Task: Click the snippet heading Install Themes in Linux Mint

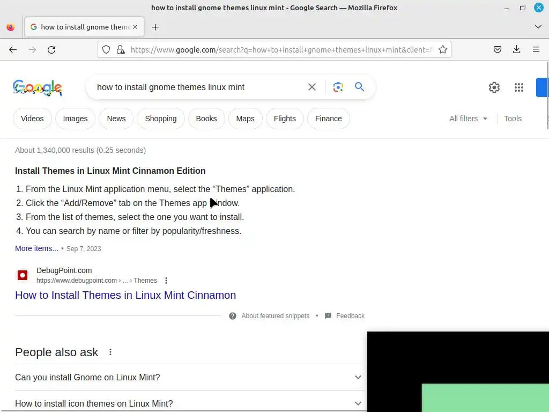Action: pos(110,171)
